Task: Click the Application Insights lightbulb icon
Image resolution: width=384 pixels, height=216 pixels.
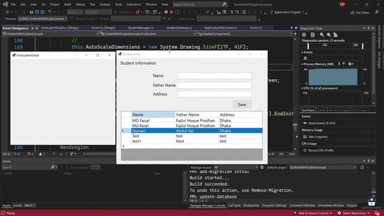Action: coord(271,12)
